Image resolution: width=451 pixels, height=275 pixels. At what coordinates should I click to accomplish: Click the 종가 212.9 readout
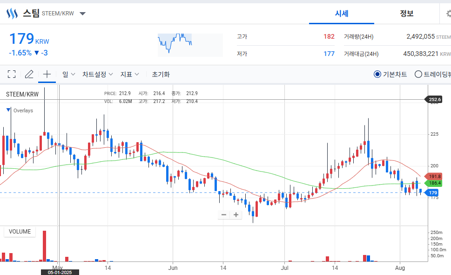[x=185, y=93]
